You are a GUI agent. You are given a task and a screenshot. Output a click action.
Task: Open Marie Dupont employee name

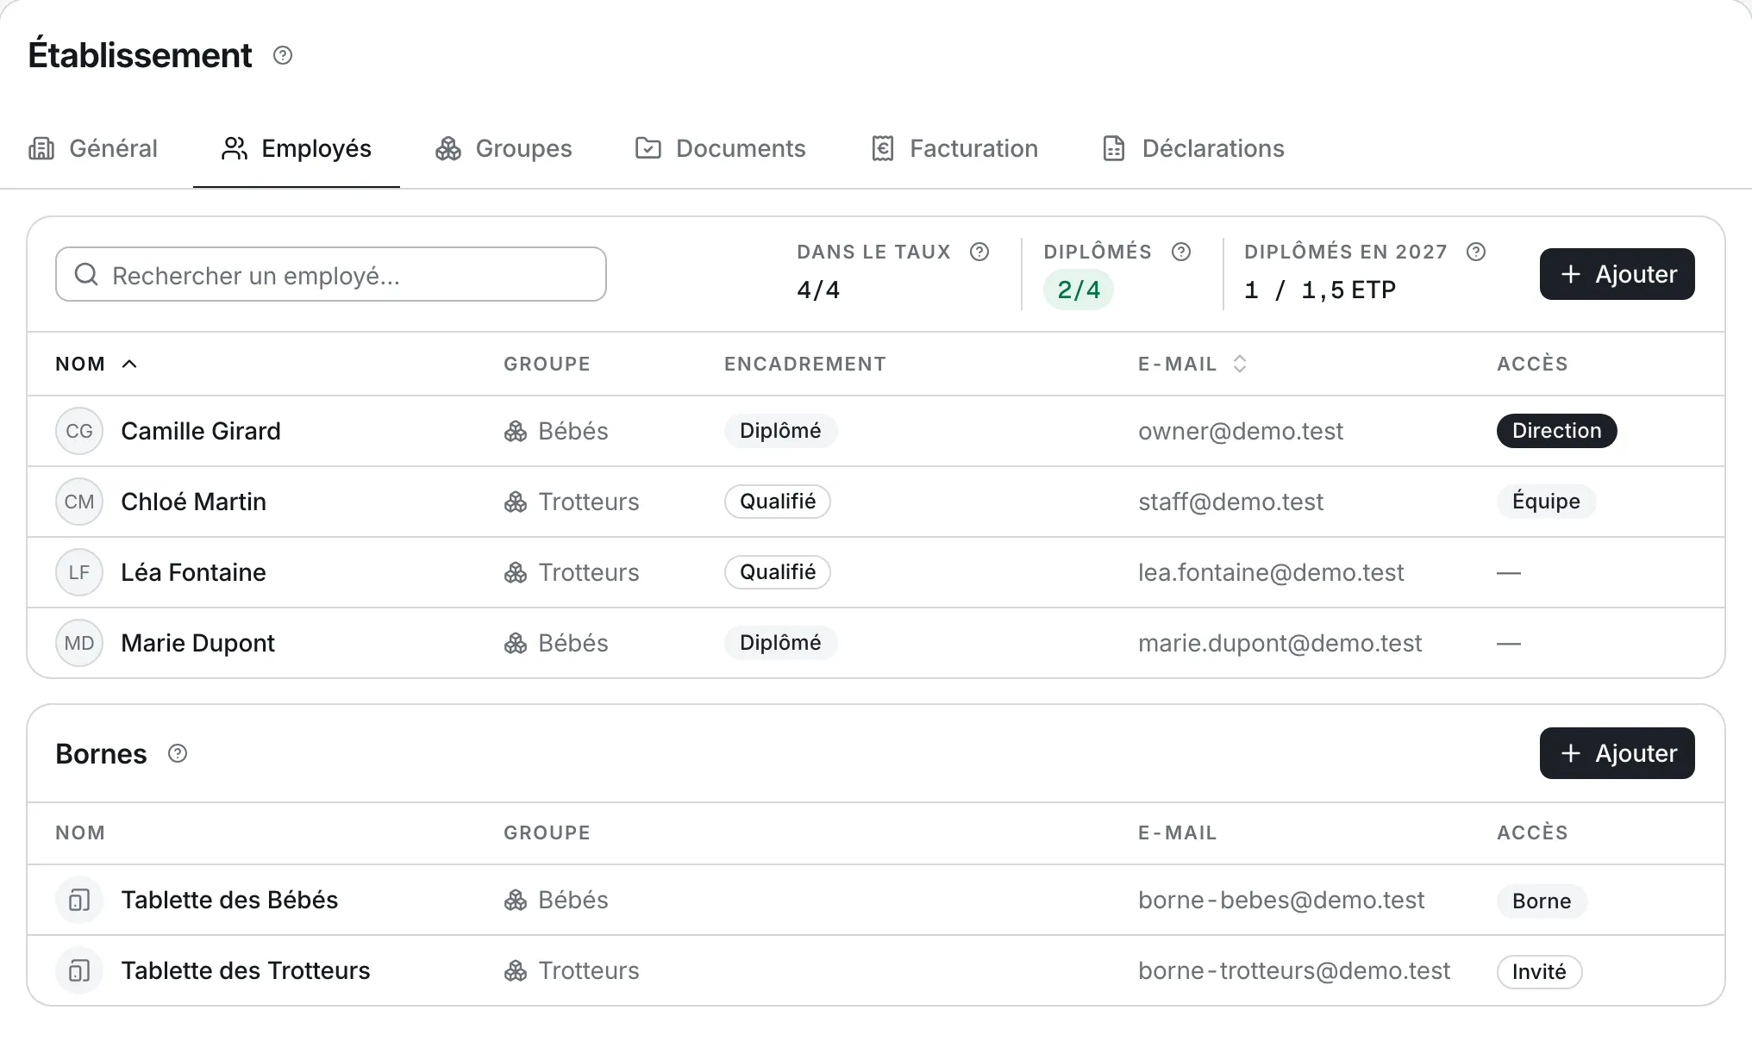point(197,643)
